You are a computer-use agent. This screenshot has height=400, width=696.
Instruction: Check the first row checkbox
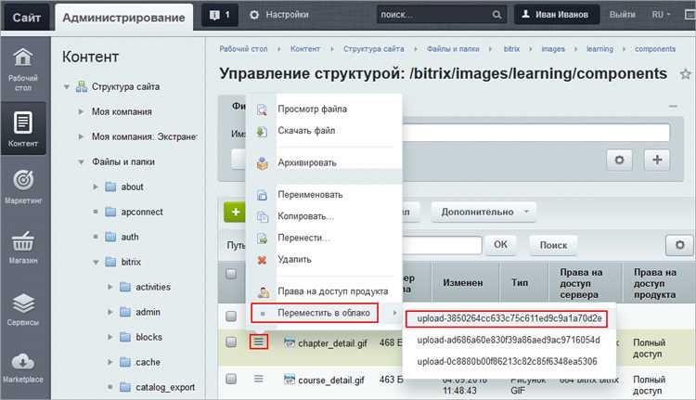click(231, 316)
